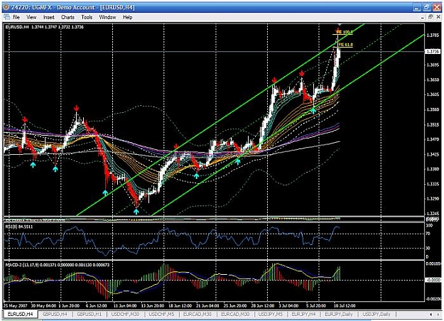This screenshot has height=321, width=444.
Task: Switch to the EURJPY,Daily chart tab
Action: (x=339, y=314)
